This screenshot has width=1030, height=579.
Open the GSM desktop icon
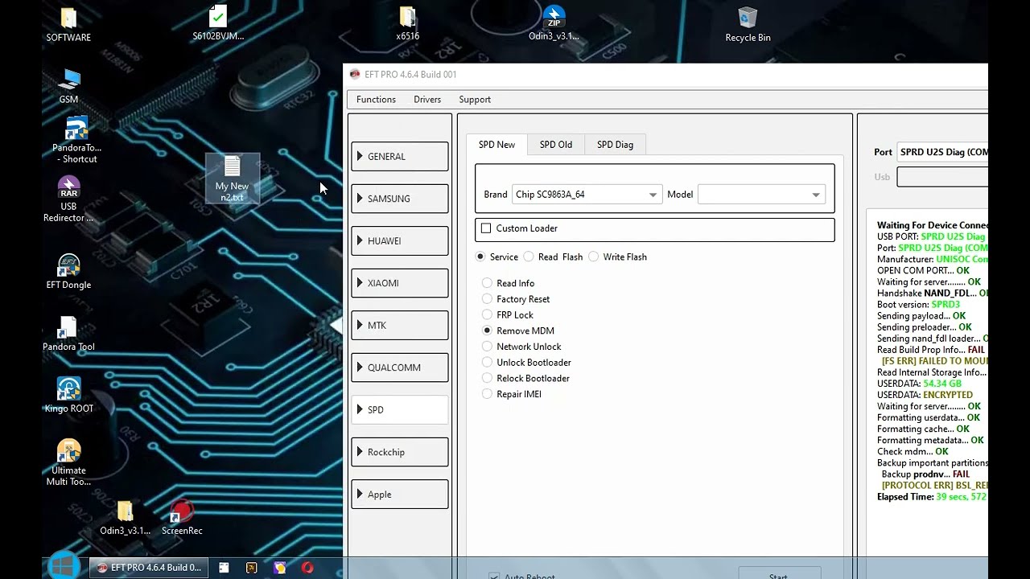pyautogui.click(x=68, y=86)
